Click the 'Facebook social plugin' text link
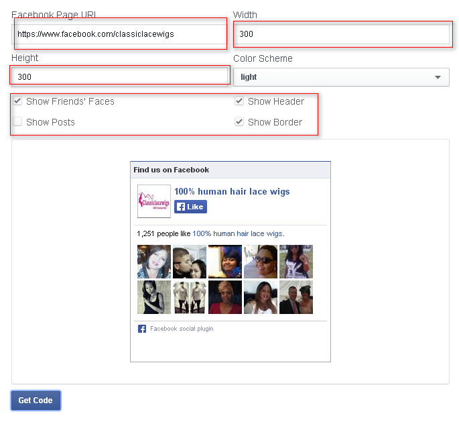Image resolution: width=459 pixels, height=422 pixels. pyautogui.click(x=182, y=329)
